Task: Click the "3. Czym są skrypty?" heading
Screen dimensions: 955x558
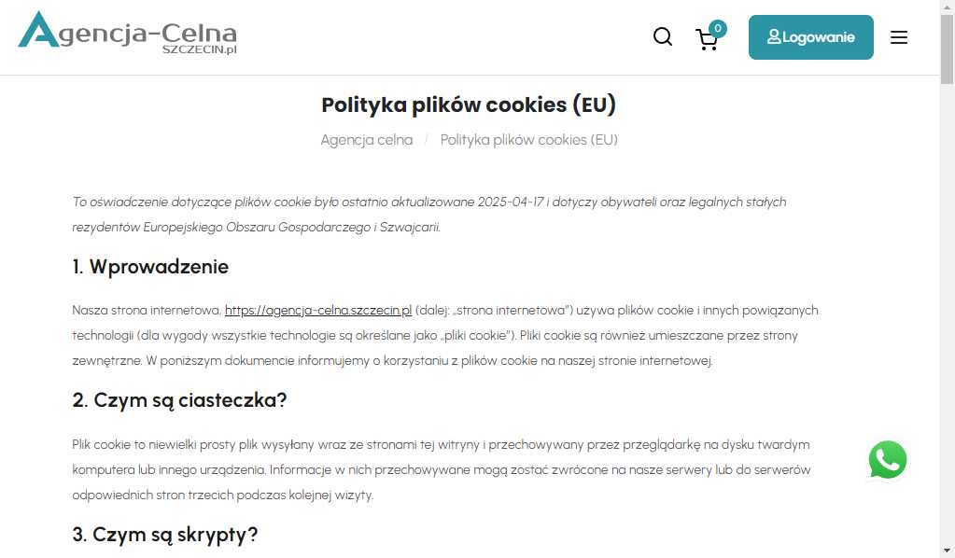Action: click(164, 535)
